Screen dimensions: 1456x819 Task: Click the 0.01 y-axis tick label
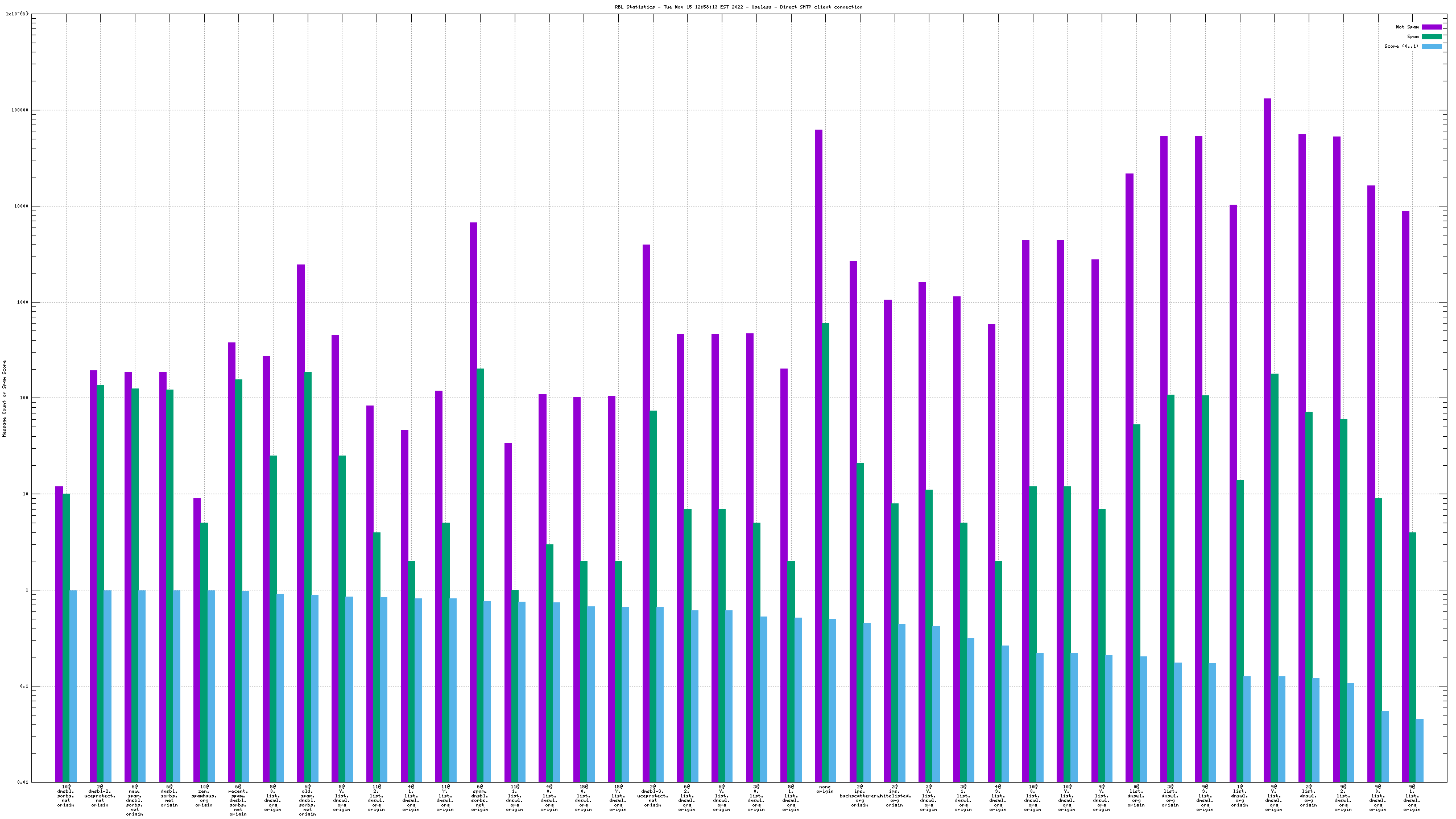pyautogui.click(x=22, y=782)
